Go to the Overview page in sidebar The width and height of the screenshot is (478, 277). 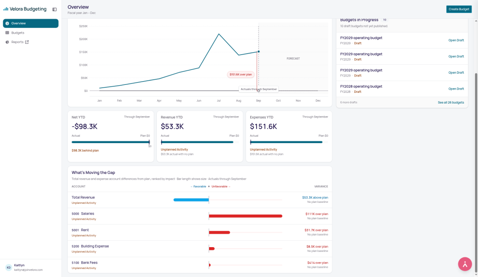(30, 23)
